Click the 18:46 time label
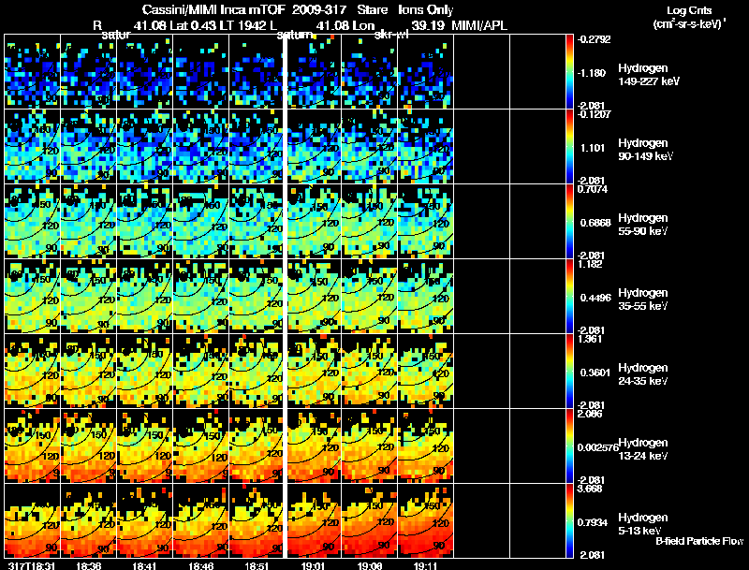Image resolution: width=749 pixels, height=570 pixels. 200,565
